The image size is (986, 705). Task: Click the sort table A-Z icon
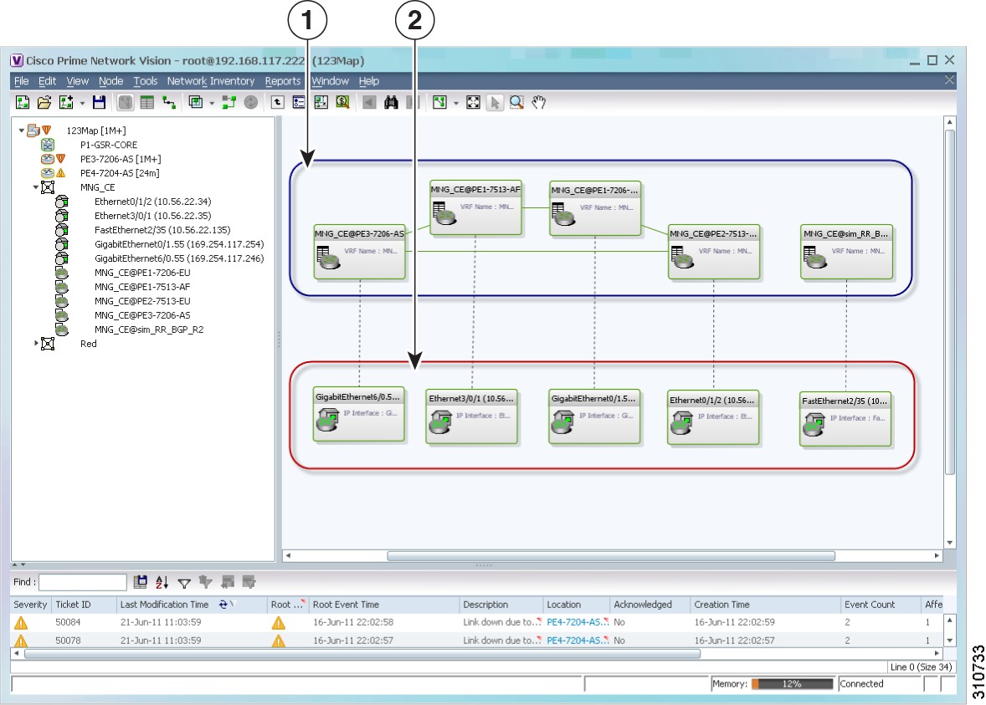click(x=162, y=582)
